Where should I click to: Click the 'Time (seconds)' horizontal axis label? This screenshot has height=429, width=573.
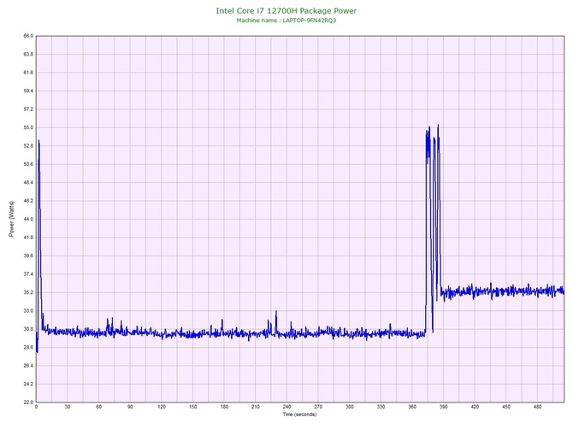tap(299, 414)
